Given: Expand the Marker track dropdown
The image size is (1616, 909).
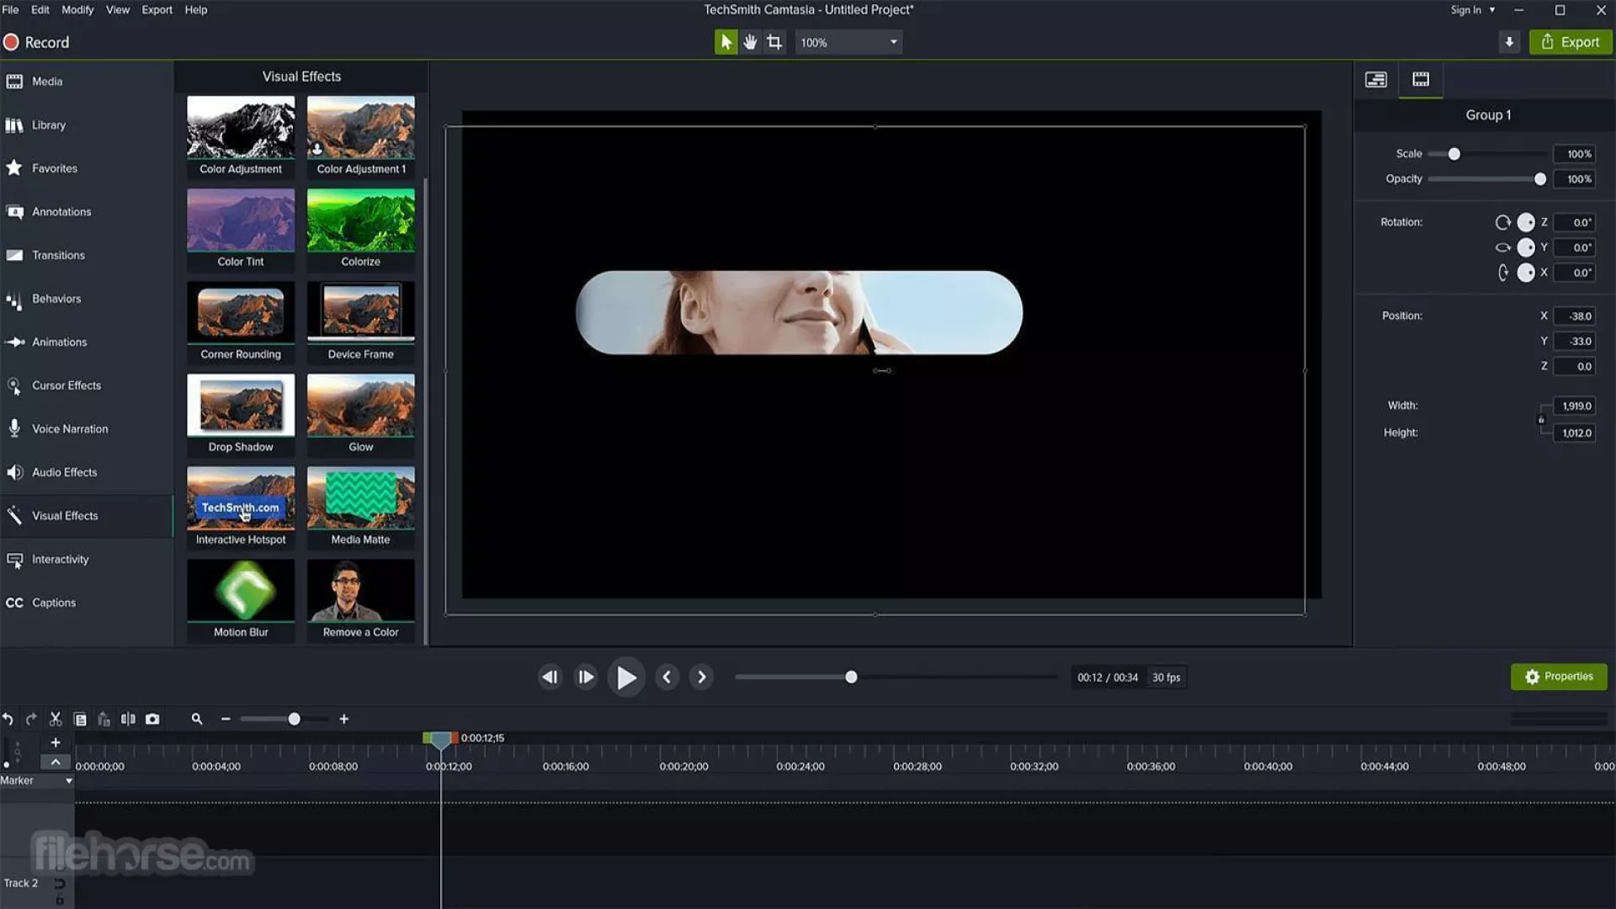Looking at the screenshot, I should pos(68,781).
